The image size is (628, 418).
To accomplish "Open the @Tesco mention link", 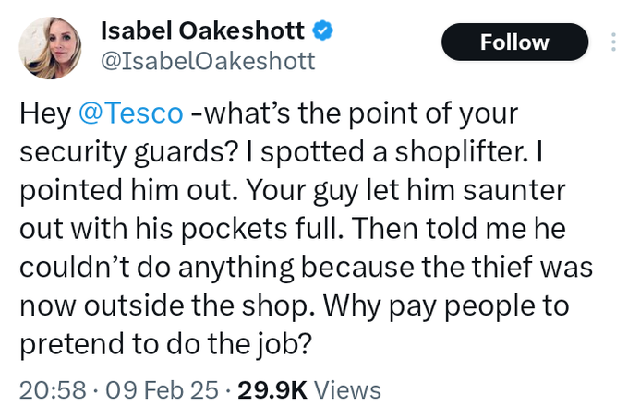I will [x=131, y=113].
